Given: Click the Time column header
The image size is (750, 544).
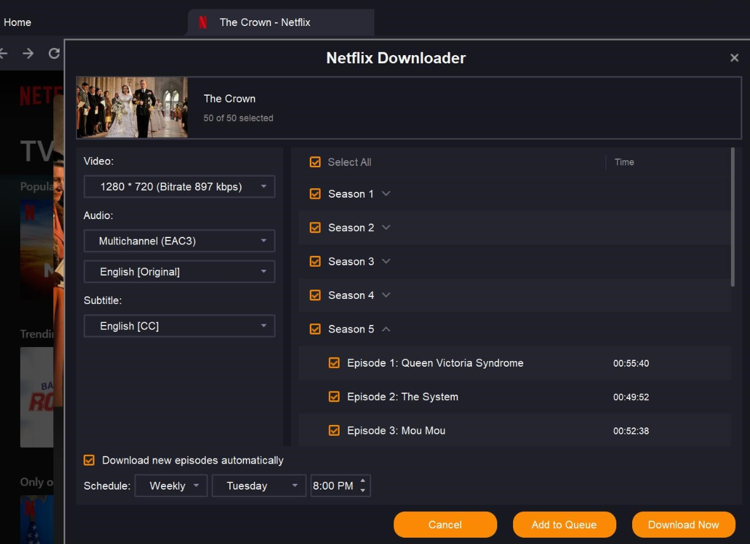Looking at the screenshot, I should tap(624, 162).
